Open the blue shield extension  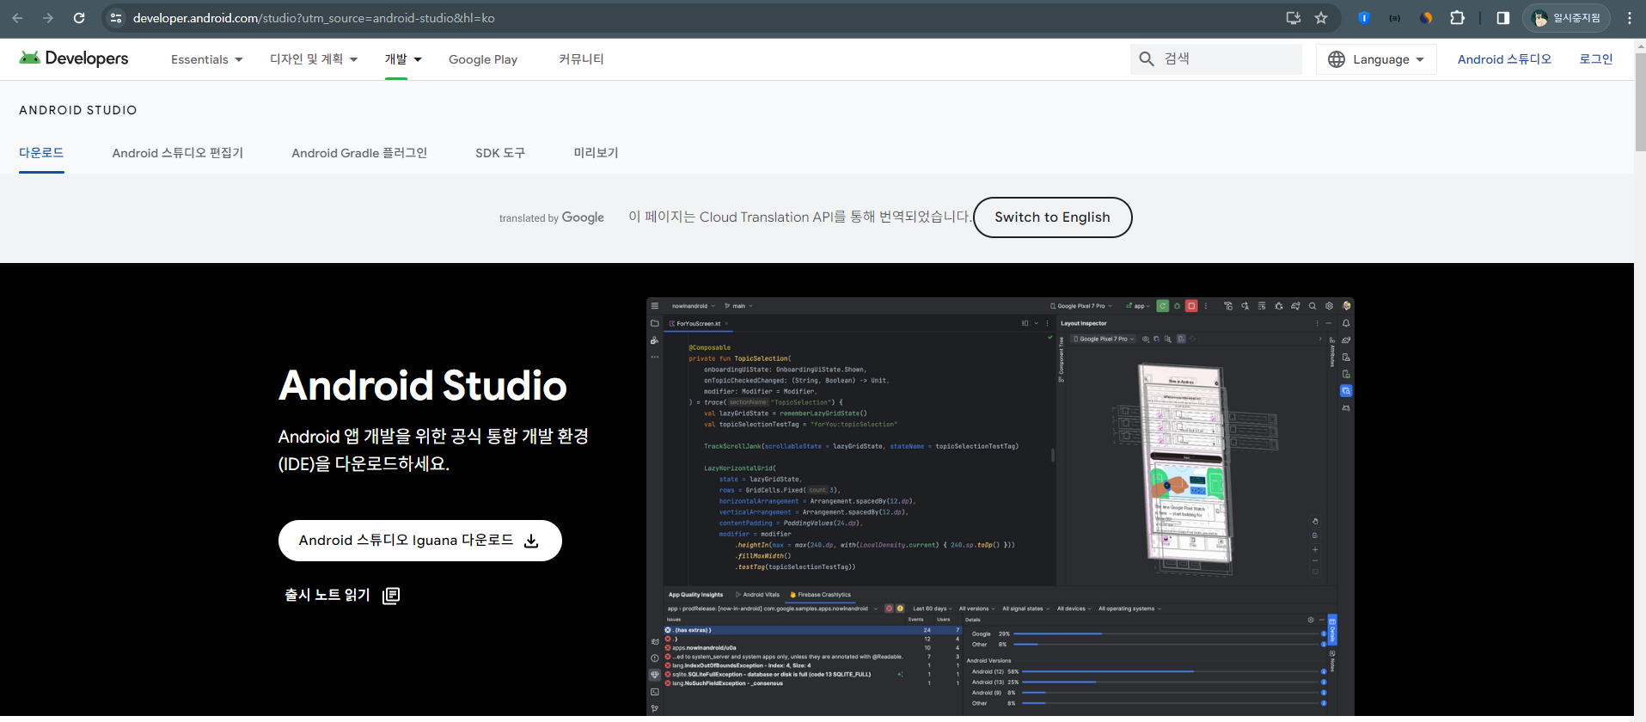[x=1363, y=18]
